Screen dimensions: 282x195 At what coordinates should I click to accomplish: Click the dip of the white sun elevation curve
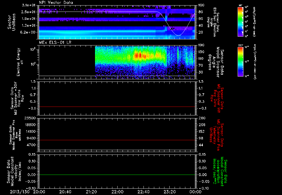pos(178,36)
